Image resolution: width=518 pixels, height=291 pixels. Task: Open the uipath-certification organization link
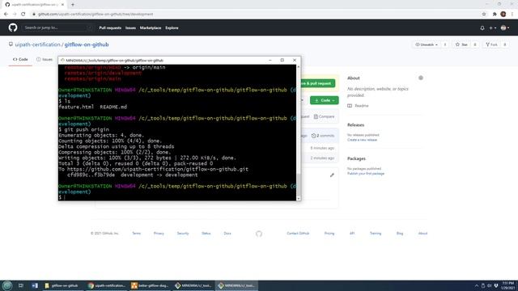point(37,44)
